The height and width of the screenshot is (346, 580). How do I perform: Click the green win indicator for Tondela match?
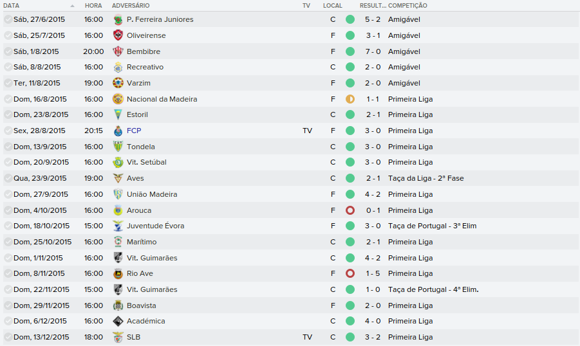pyautogui.click(x=350, y=147)
